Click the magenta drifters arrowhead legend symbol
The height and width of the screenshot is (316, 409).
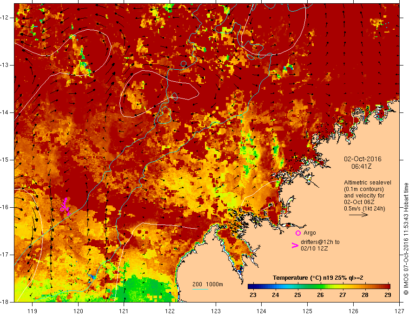tap(295, 245)
